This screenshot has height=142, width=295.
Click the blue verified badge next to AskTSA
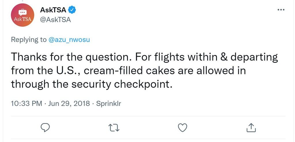click(x=72, y=10)
